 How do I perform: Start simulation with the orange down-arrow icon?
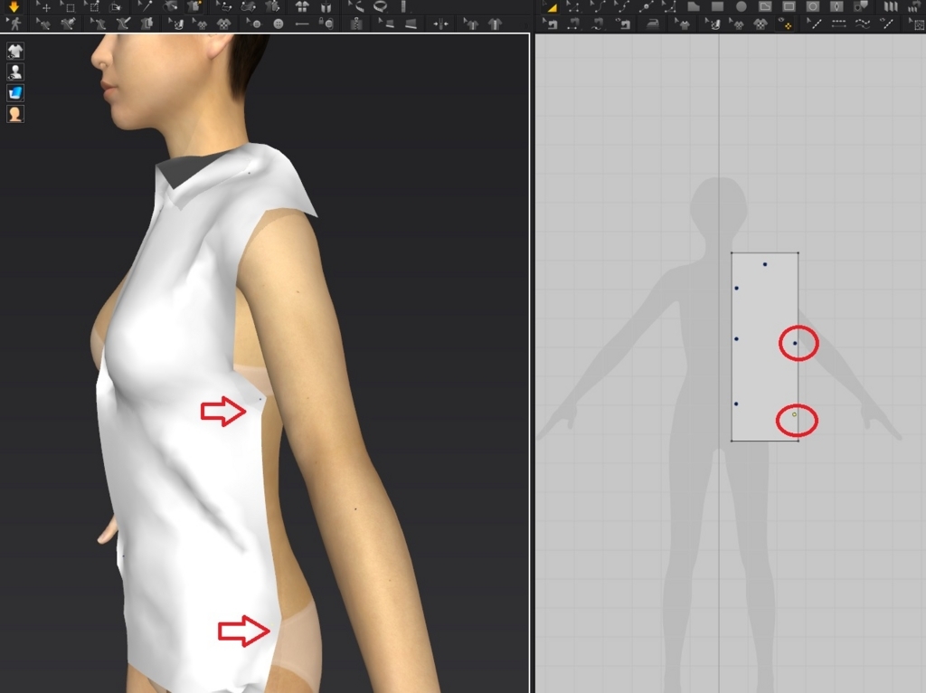coord(14,6)
